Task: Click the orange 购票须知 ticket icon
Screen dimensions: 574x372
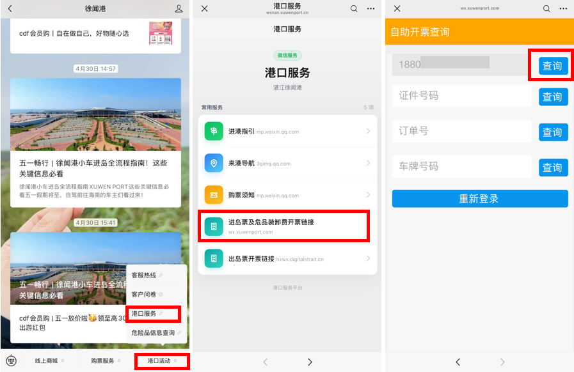Action: [214, 194]
